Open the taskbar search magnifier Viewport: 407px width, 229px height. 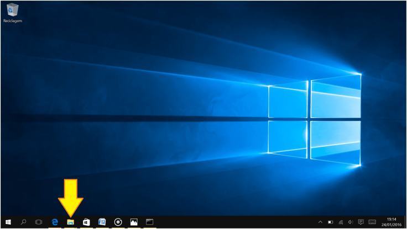pos(23,222)
